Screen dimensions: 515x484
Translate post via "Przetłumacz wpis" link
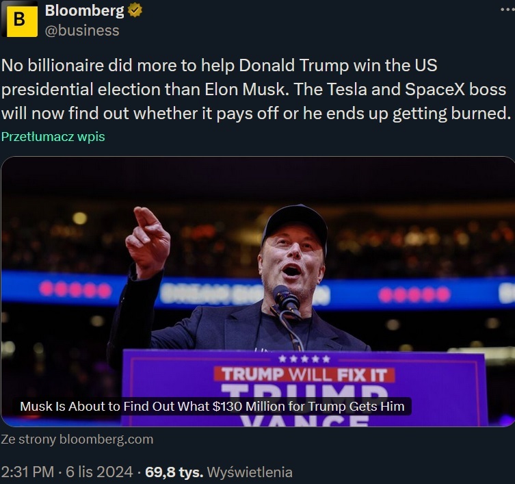[x=53, y=136]
